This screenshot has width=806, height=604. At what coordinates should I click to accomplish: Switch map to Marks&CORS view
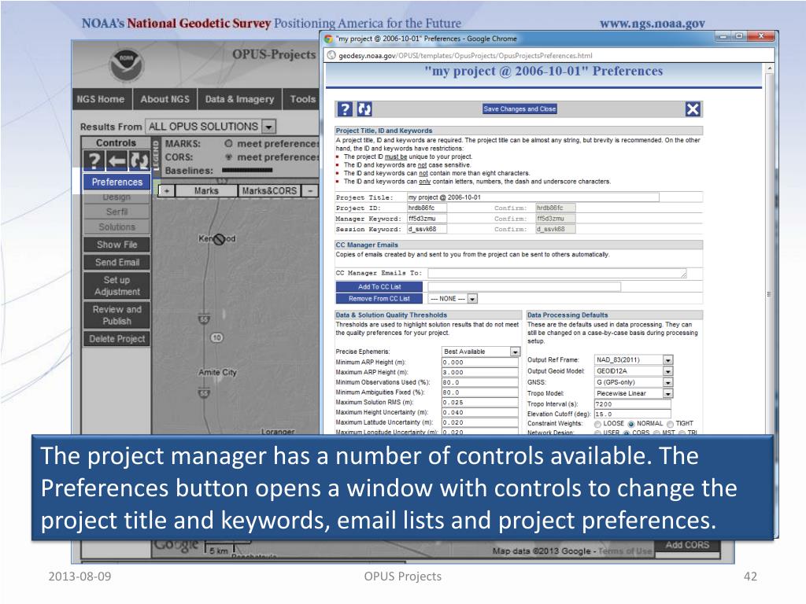pyautogui.click(x=269, y=190)
